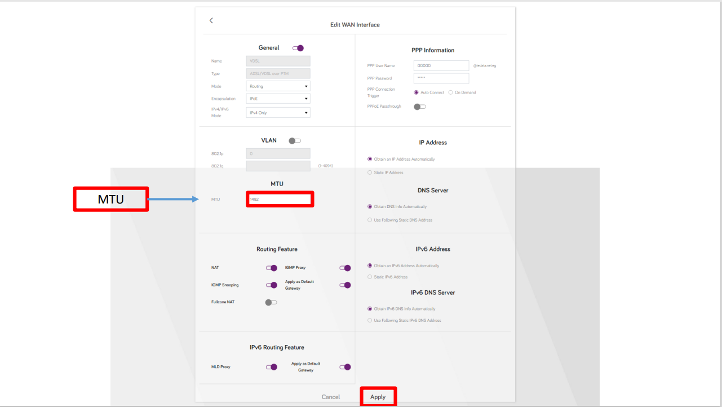
Task: Toggle the General switch off
Action: [298, 48]
